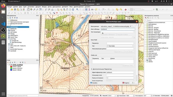This screenshot has height=97, width=173.
Task: Open the Вектор menu
Action: pyautogui.click(x=44, y=7)
